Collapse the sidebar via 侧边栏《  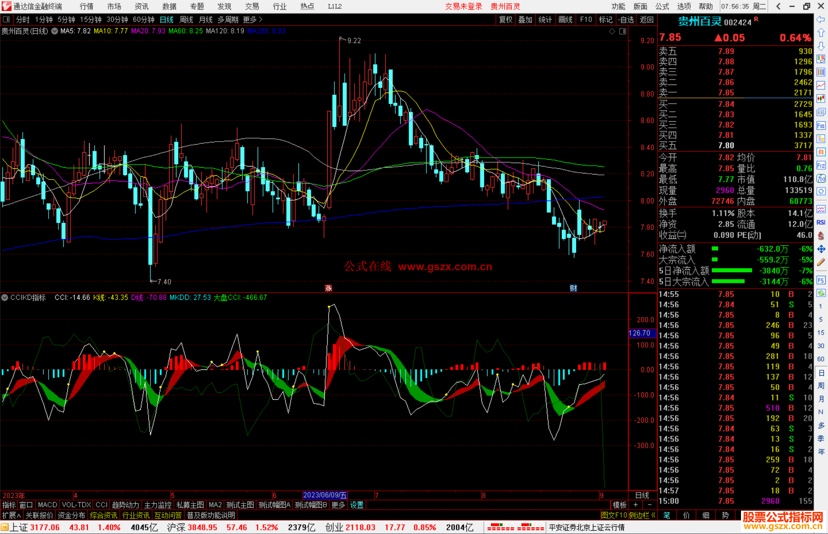click(x=642, y=515)
